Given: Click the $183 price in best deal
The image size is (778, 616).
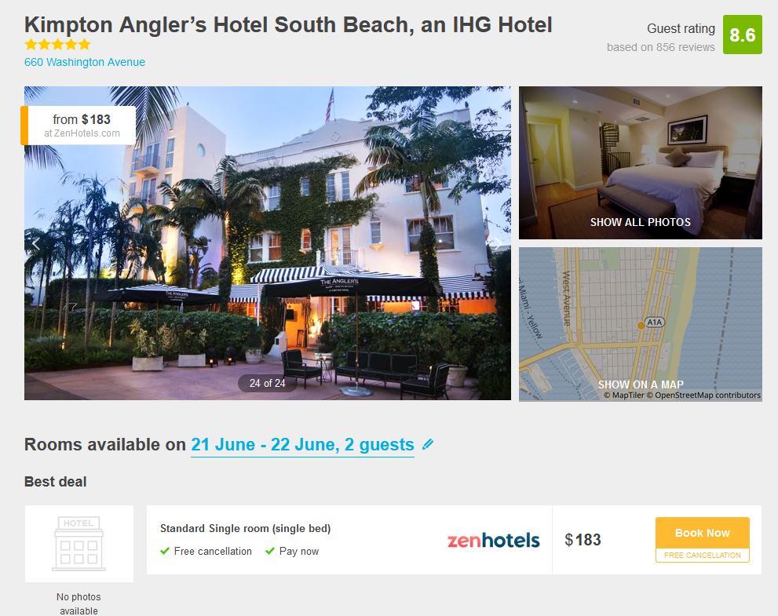Looking at the screenshot, I should [x=583, y=540].
